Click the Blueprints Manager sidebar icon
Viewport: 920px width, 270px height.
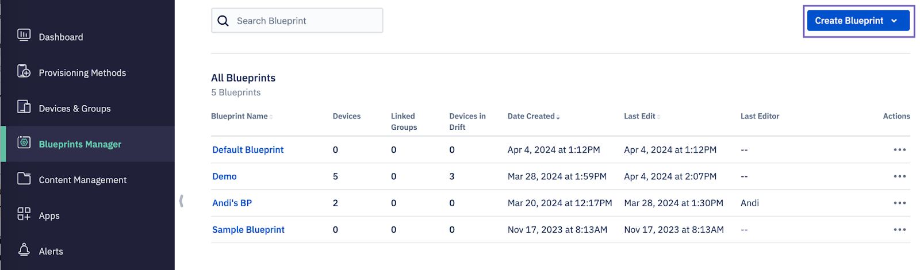click(24, 142)
